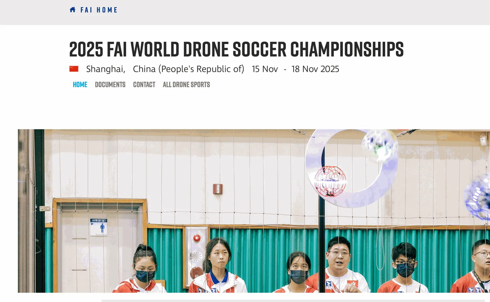Click China (People's Republic of) country text

(x=188, y=69)
